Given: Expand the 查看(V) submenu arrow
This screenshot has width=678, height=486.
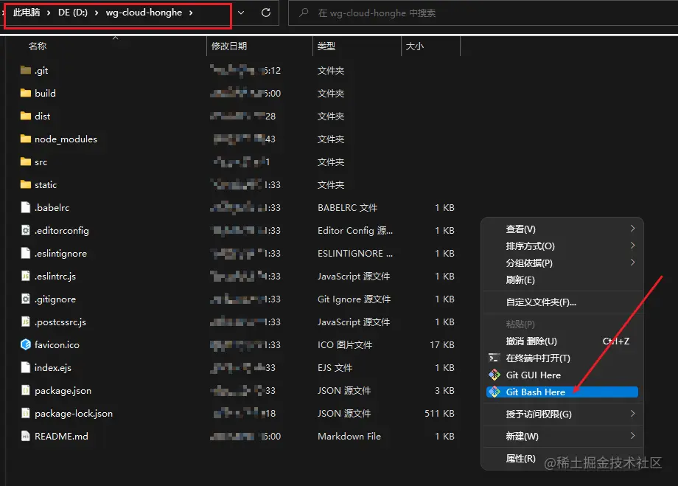Looking at the screenshot, I should (x=632, y=228).
